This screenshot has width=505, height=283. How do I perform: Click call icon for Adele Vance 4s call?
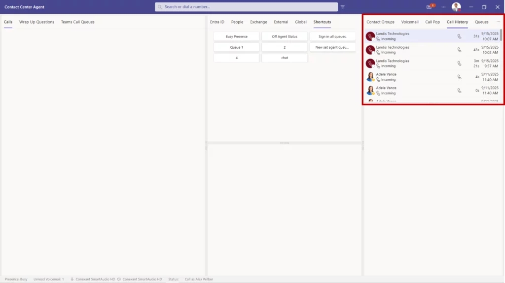[x=459, y=77]
